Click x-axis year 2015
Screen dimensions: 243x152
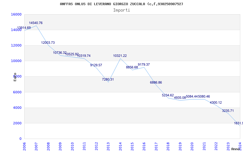132,146
